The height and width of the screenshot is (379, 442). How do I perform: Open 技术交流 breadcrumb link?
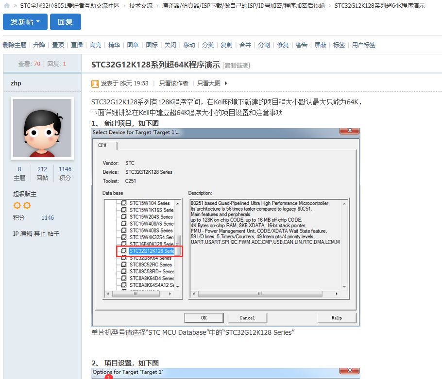click(141, 6)
